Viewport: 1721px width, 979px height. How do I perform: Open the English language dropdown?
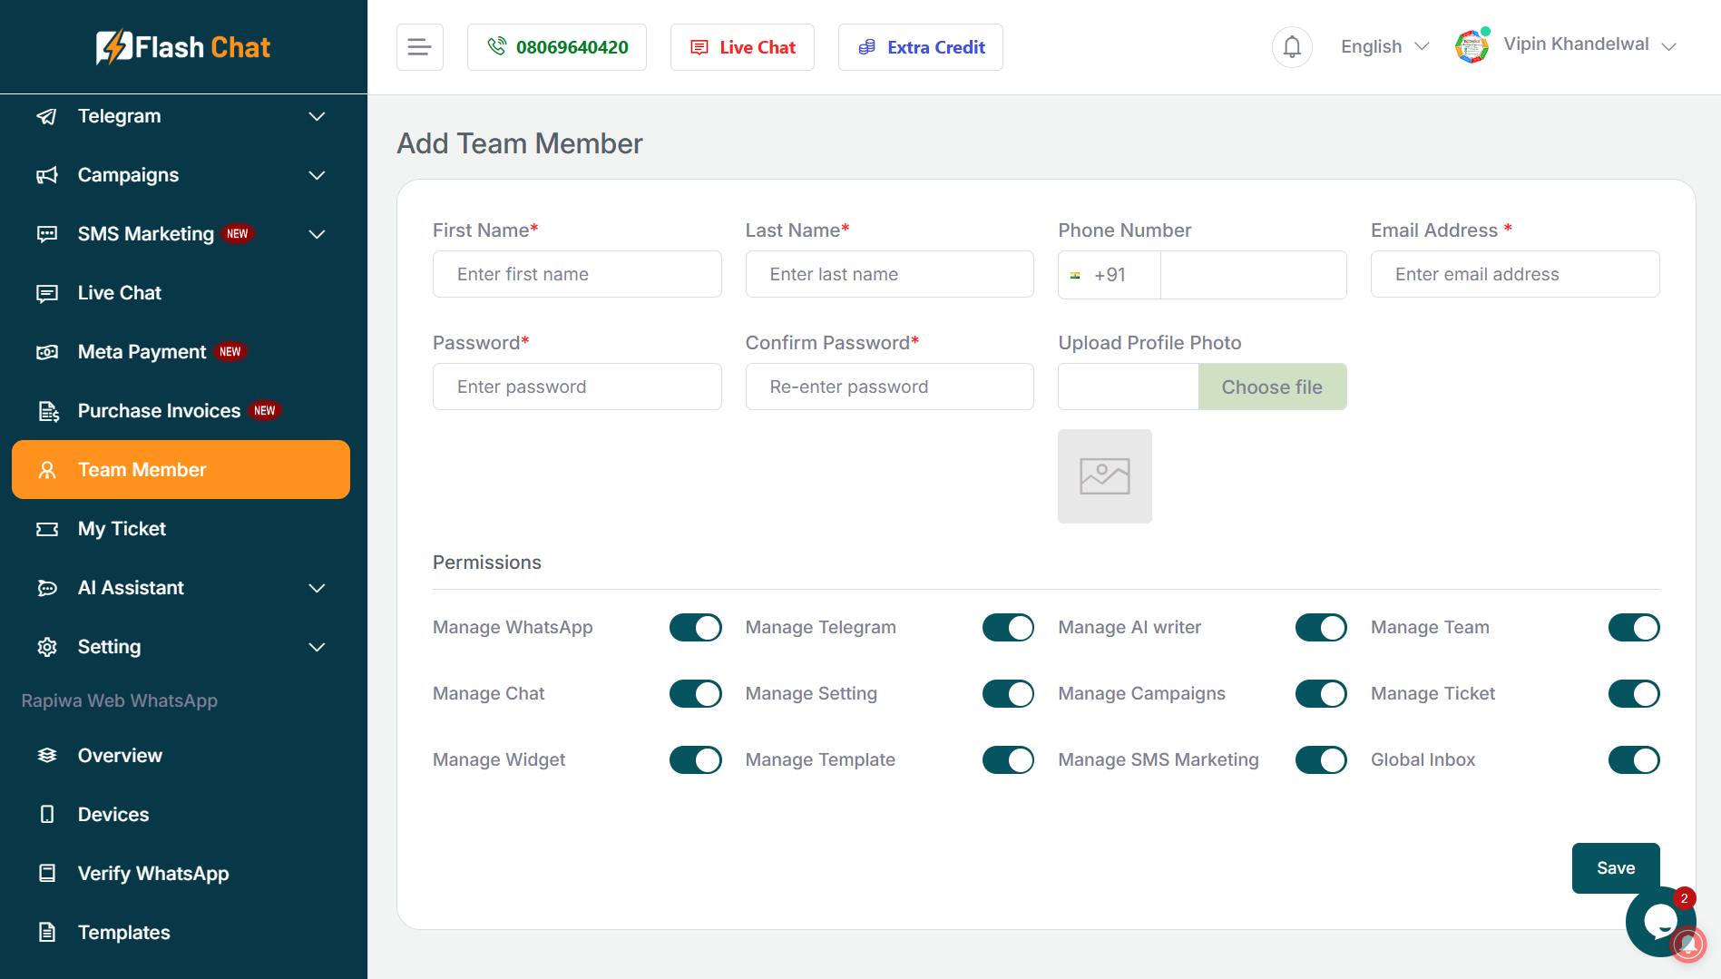tap(1384, 47)
